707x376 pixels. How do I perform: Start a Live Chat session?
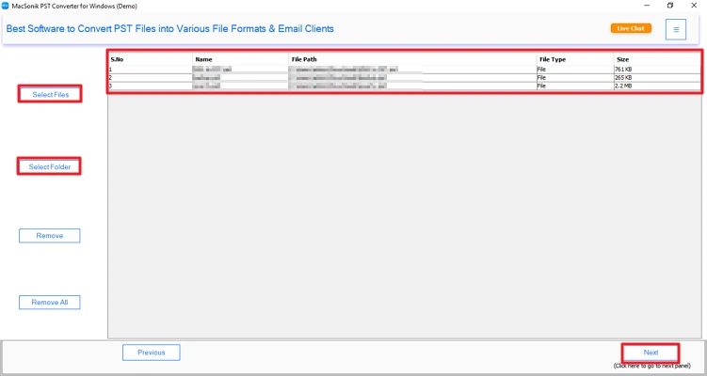coord(631,28)
